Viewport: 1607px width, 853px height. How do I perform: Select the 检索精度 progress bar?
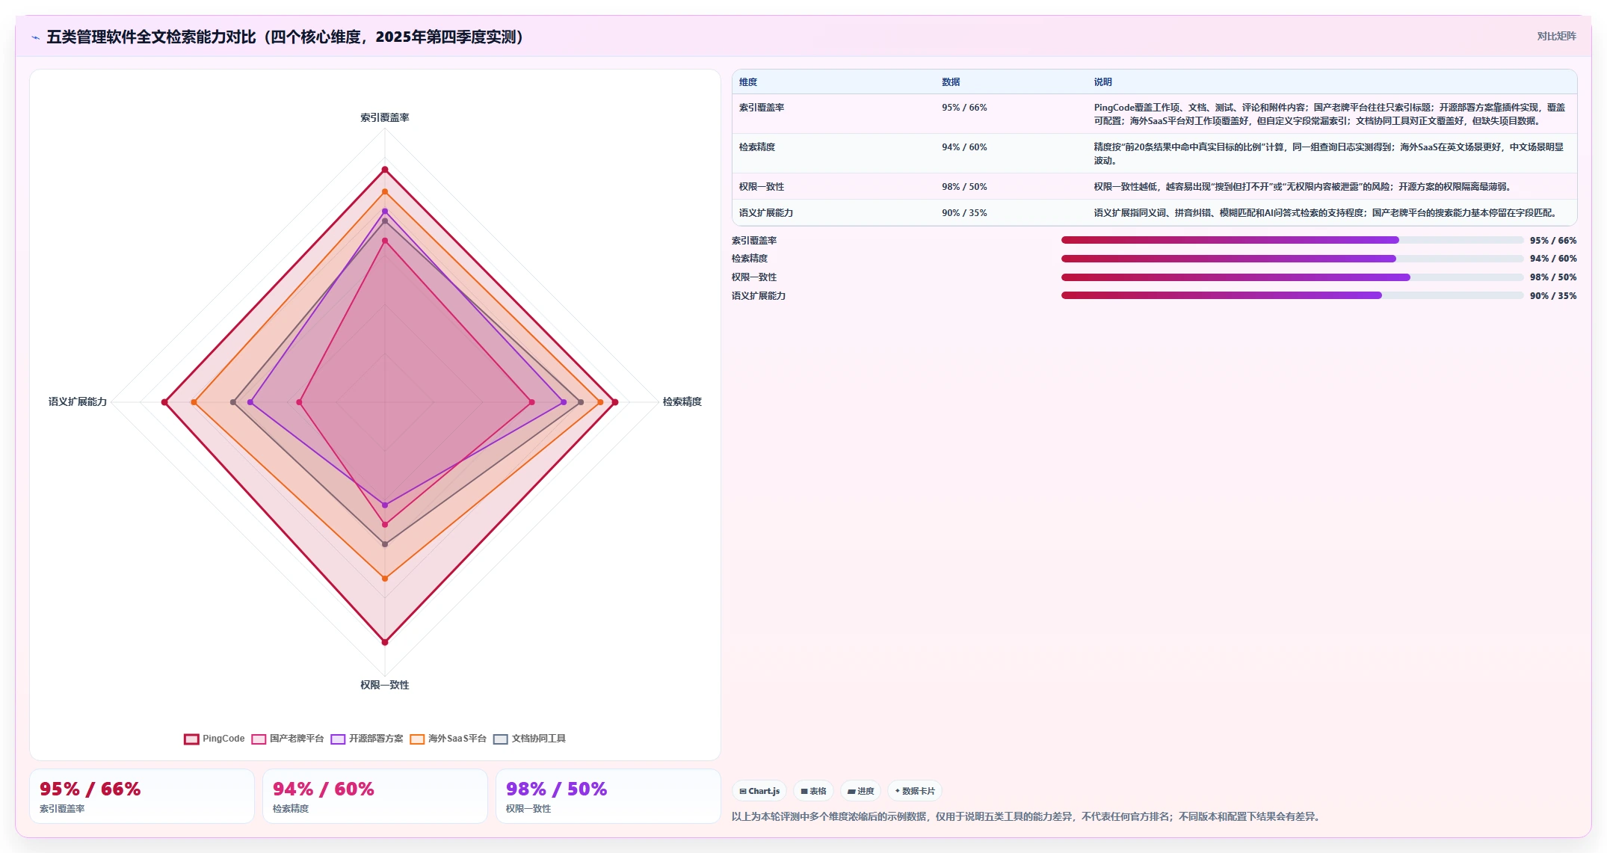pyautogui.click(x=1292, y=259)
